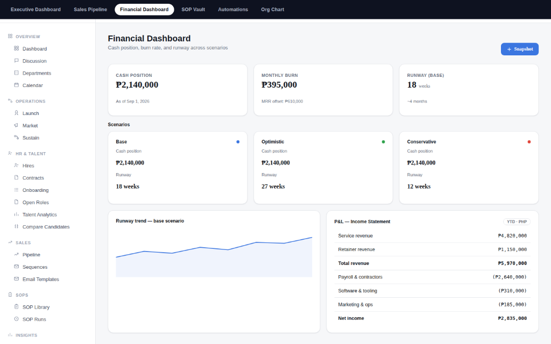The image size is (551, 344).
Task: Click the Cash Position value ₱2,140,000
Action: tap(137, 84)
